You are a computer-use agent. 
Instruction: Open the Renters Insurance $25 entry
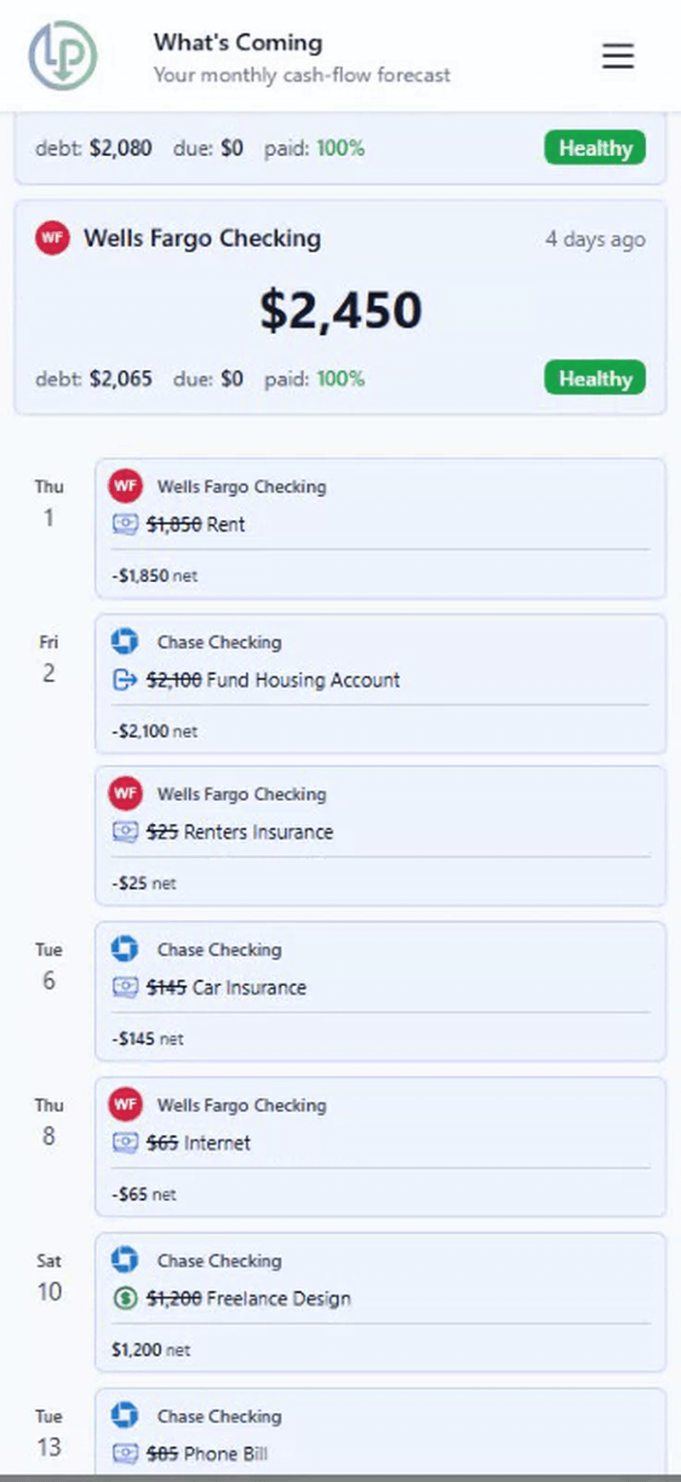click(239, 833)
